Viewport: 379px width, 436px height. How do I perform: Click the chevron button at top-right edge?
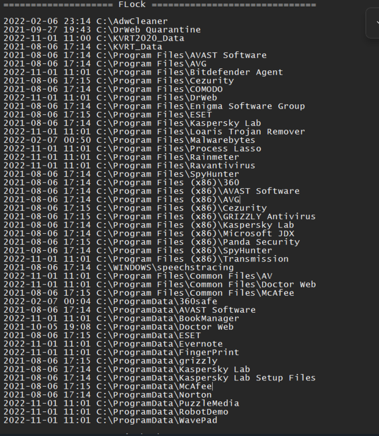coord(373,25)
